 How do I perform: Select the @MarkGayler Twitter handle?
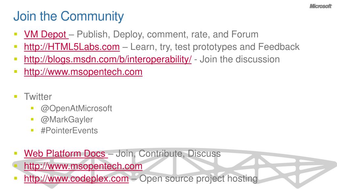pyautogui.click(x=66, y=119)
